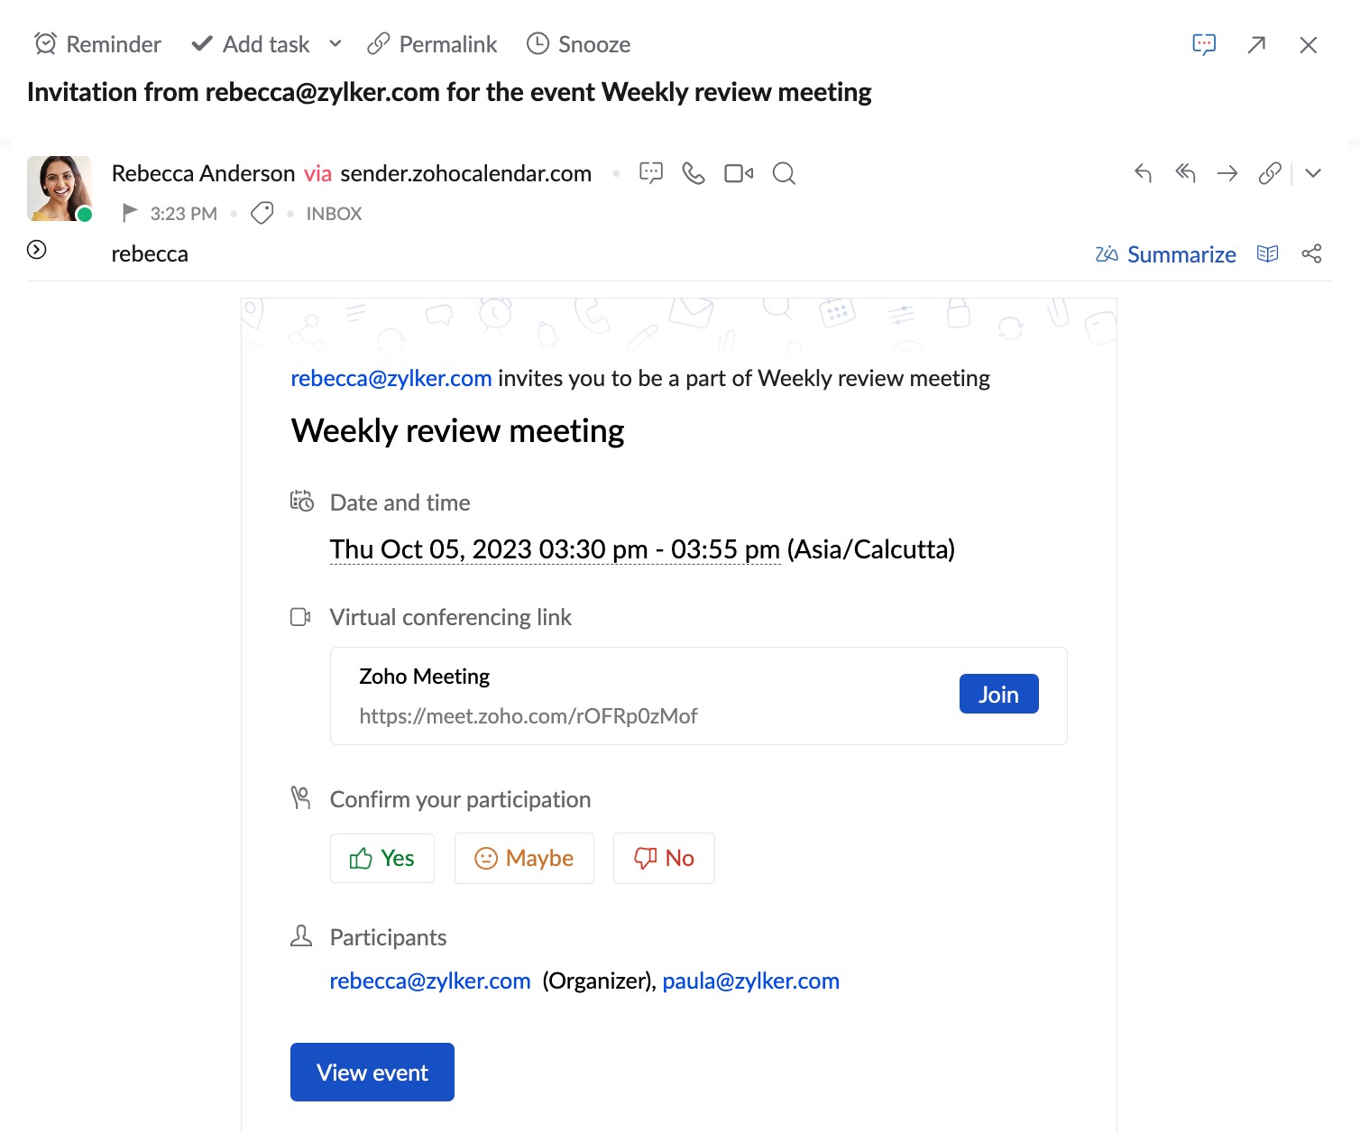The height and width of the screenshot is (1133, 1360).
Task: Accept invitation with Yes button
Action: (382, 858)
